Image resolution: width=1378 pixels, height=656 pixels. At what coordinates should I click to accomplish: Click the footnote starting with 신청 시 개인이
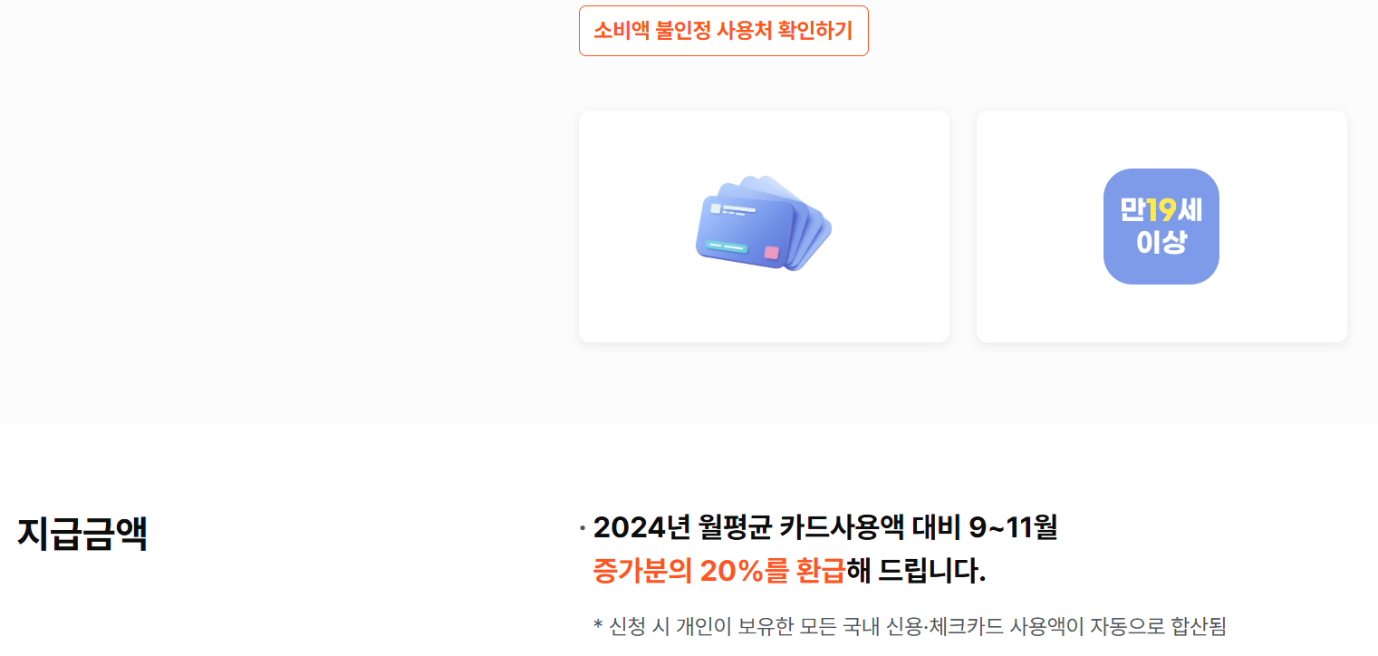(910, 626)
